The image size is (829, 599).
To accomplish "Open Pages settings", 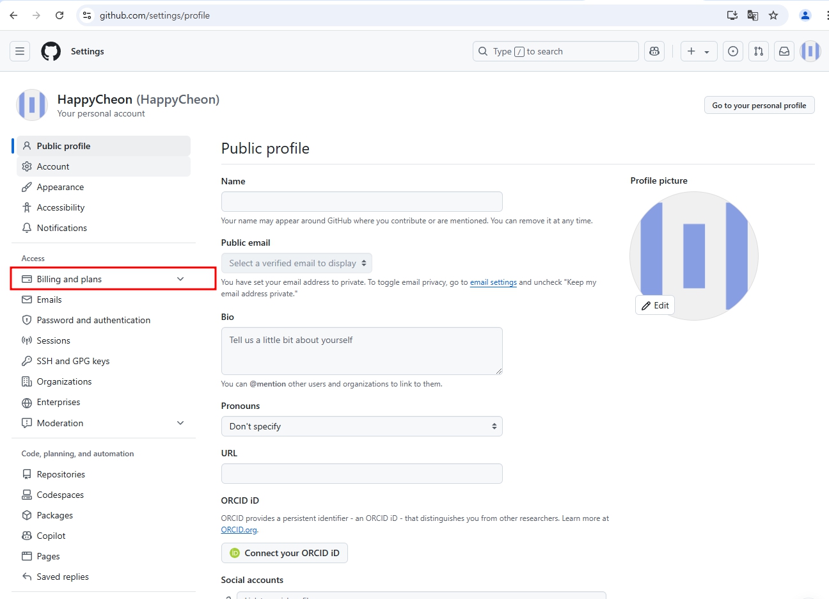I will pyautogui.click(x=104, y=556).
